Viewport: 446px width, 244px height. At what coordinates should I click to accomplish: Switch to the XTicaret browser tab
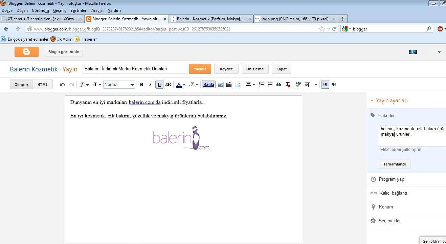(x=42, y=19)
